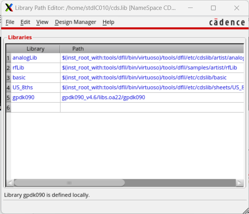The image size is (249, 214).
Task: Select the basic library cell
Action: 36,78
